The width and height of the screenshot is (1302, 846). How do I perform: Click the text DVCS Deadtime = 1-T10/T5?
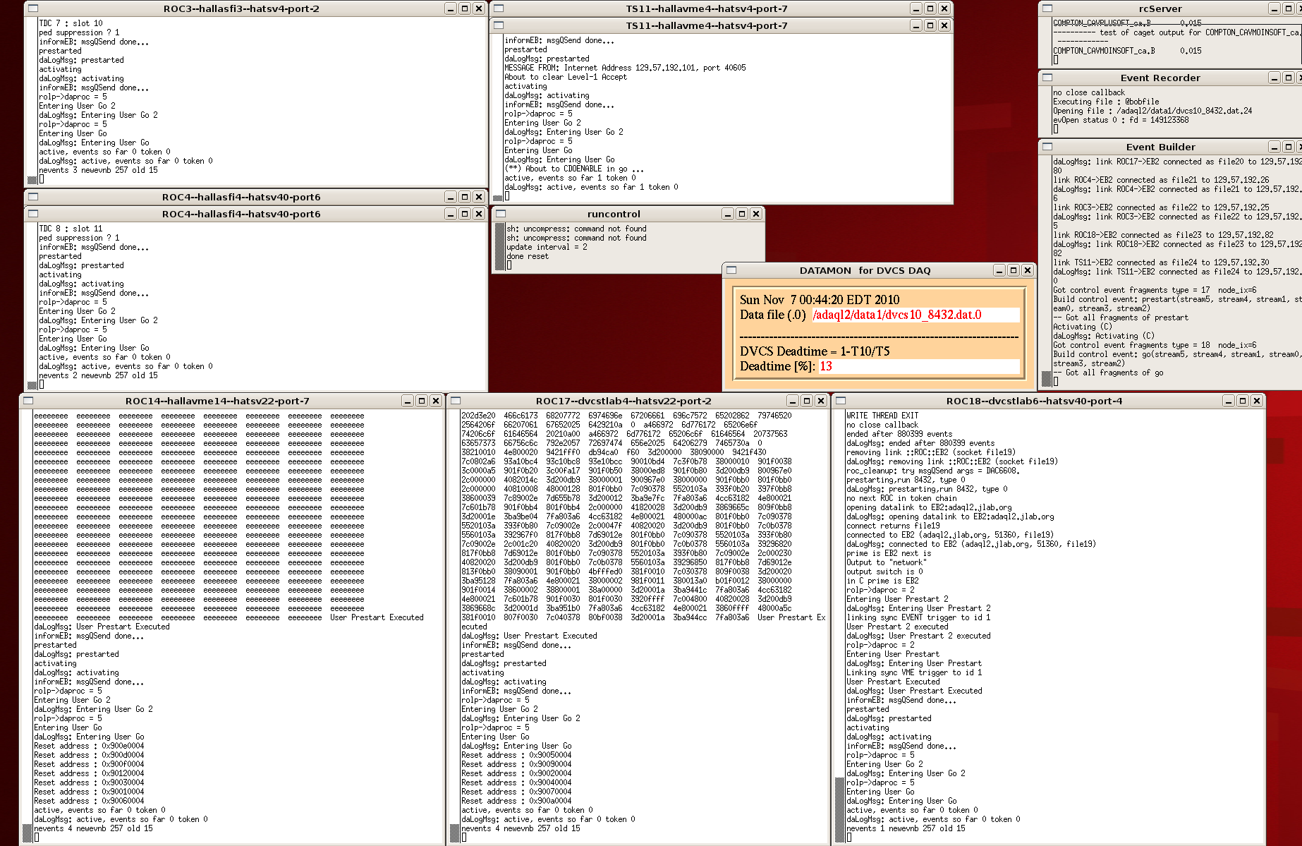coord(815,351)
